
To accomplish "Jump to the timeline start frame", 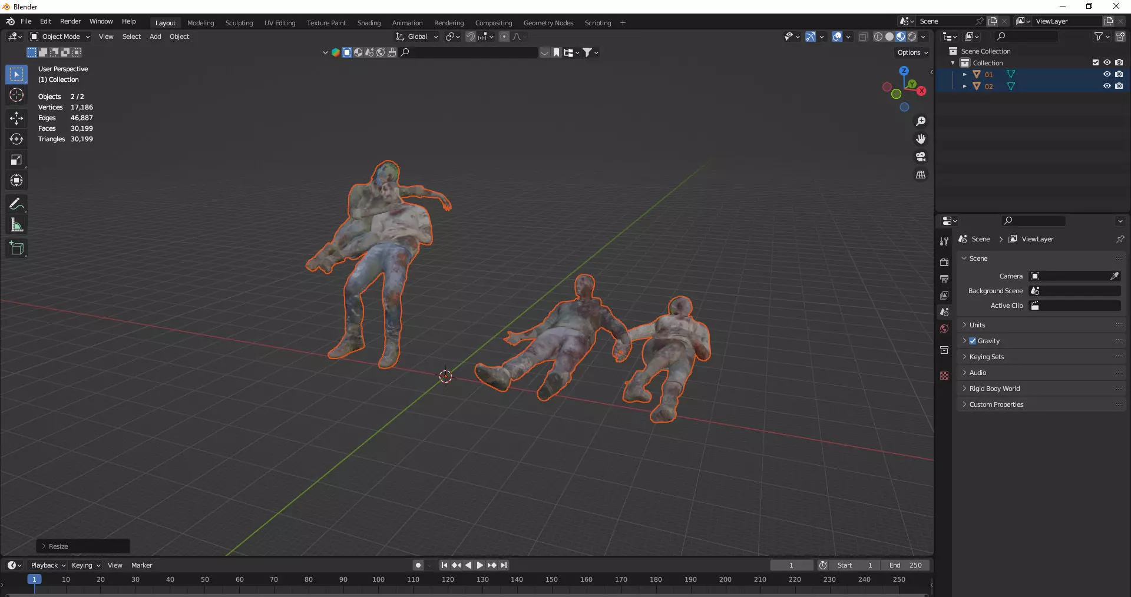I will point(444,565).
